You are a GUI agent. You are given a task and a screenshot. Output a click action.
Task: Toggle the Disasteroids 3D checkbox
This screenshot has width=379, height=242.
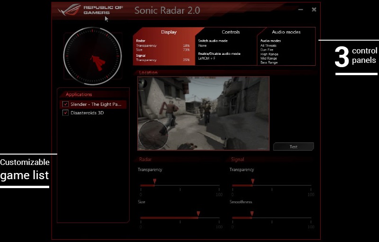[65, 112]
